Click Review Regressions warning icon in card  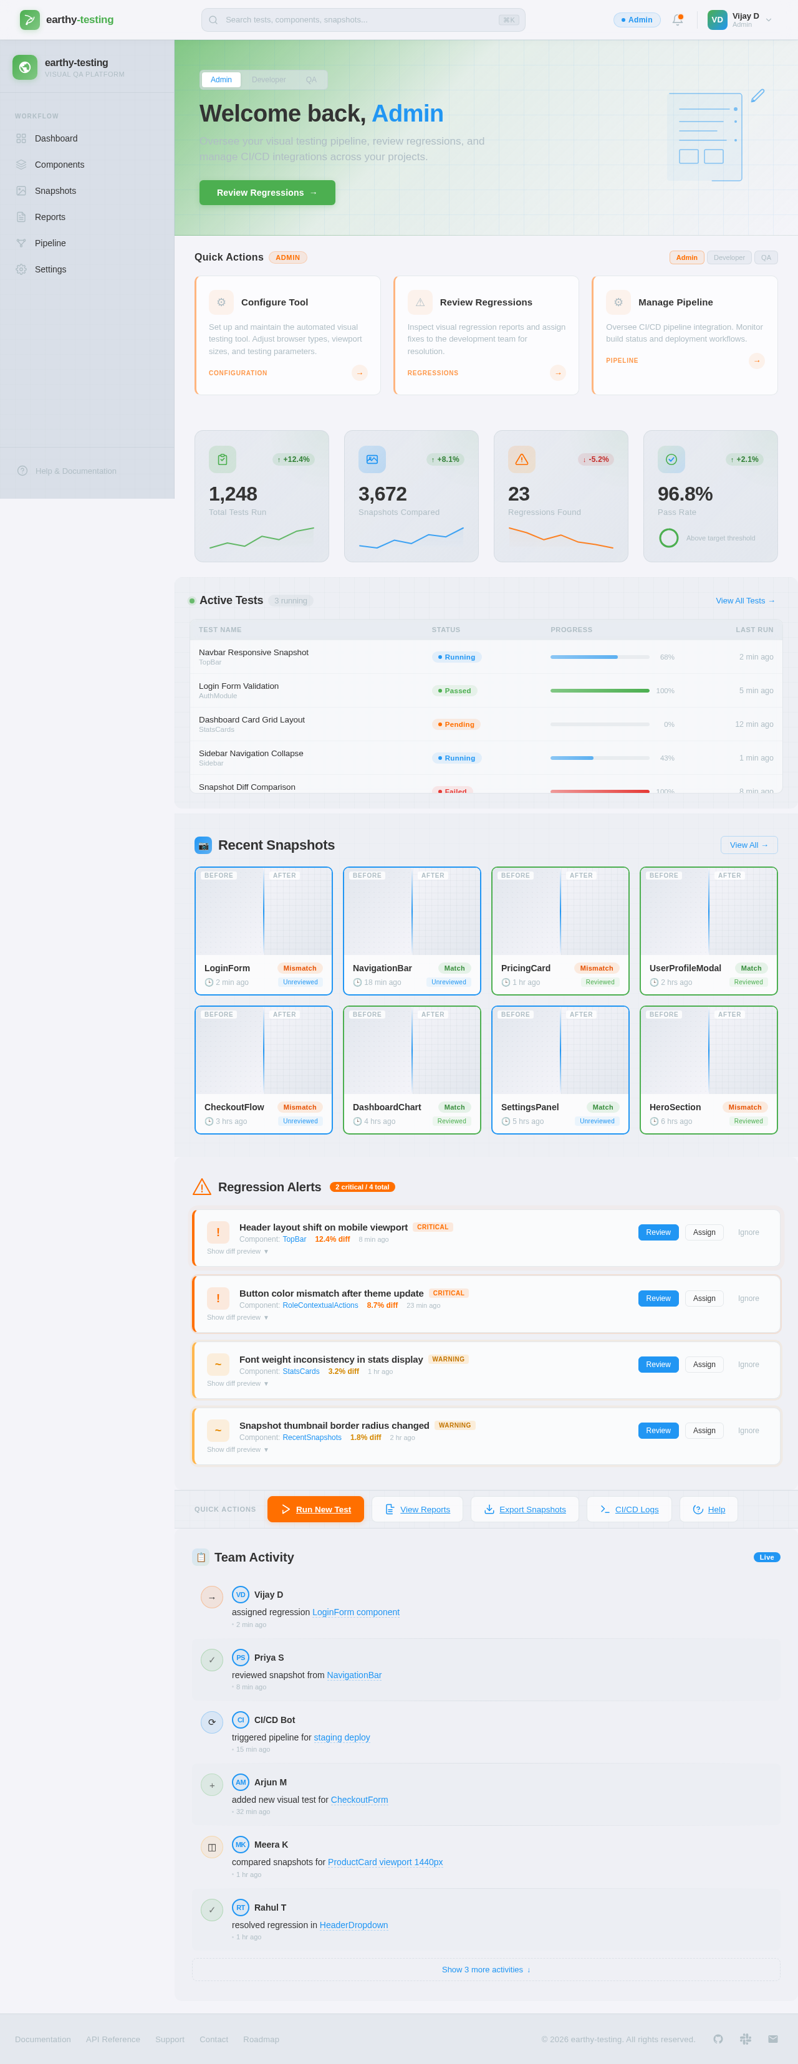click(420, 302)
